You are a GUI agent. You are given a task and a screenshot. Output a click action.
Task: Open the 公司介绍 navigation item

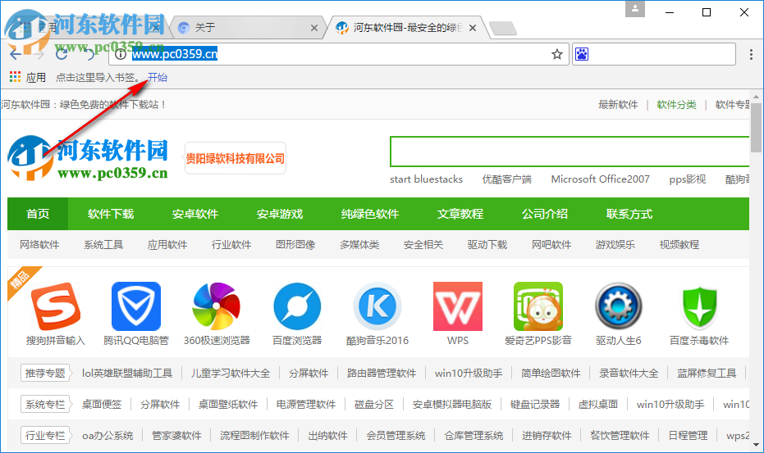(545, 214)
